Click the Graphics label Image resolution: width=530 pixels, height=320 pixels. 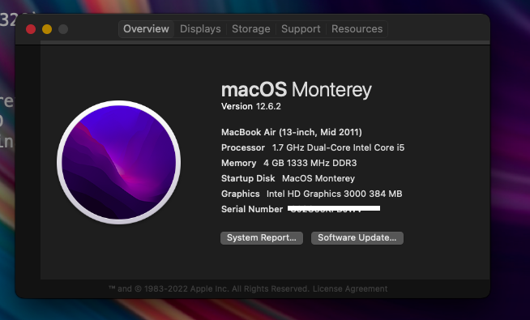(241, 194)
